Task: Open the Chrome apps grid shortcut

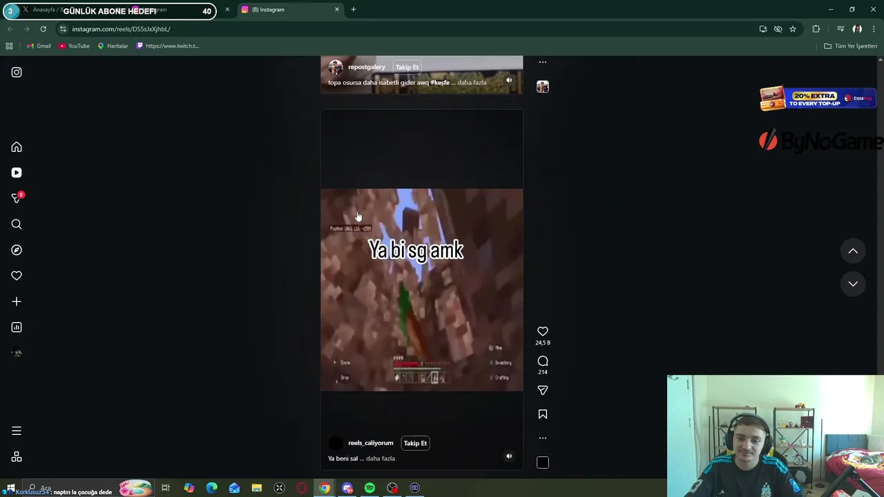Action: [9, 46]
